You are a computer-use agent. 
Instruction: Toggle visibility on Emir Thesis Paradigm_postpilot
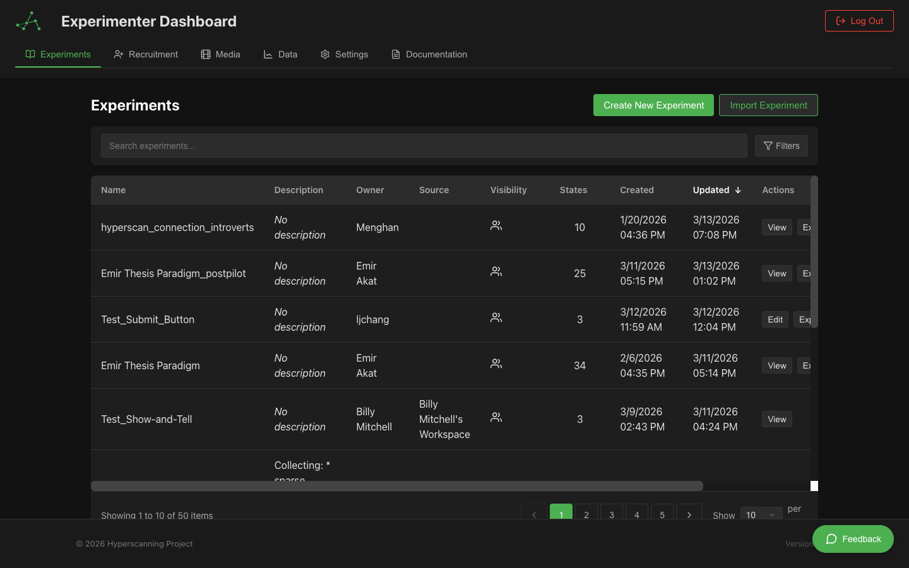click(496, 271)
